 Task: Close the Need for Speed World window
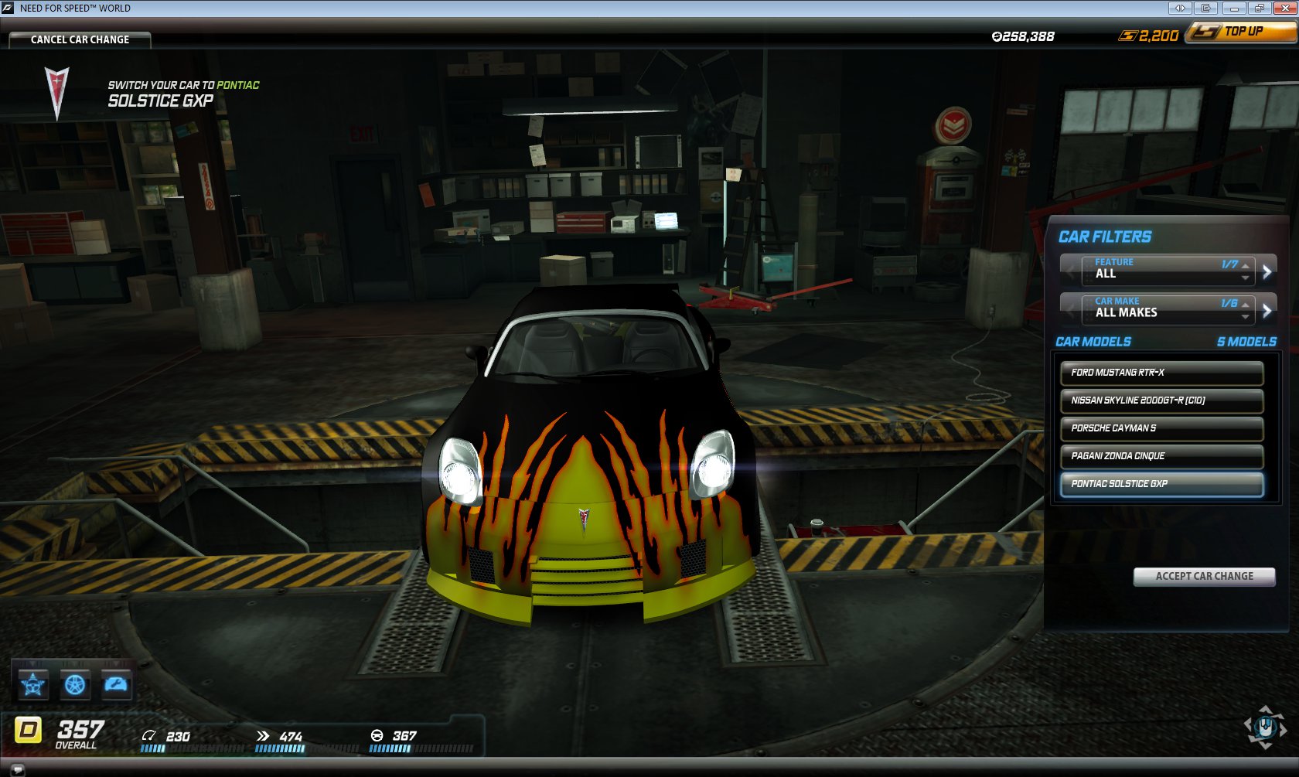1284,8
